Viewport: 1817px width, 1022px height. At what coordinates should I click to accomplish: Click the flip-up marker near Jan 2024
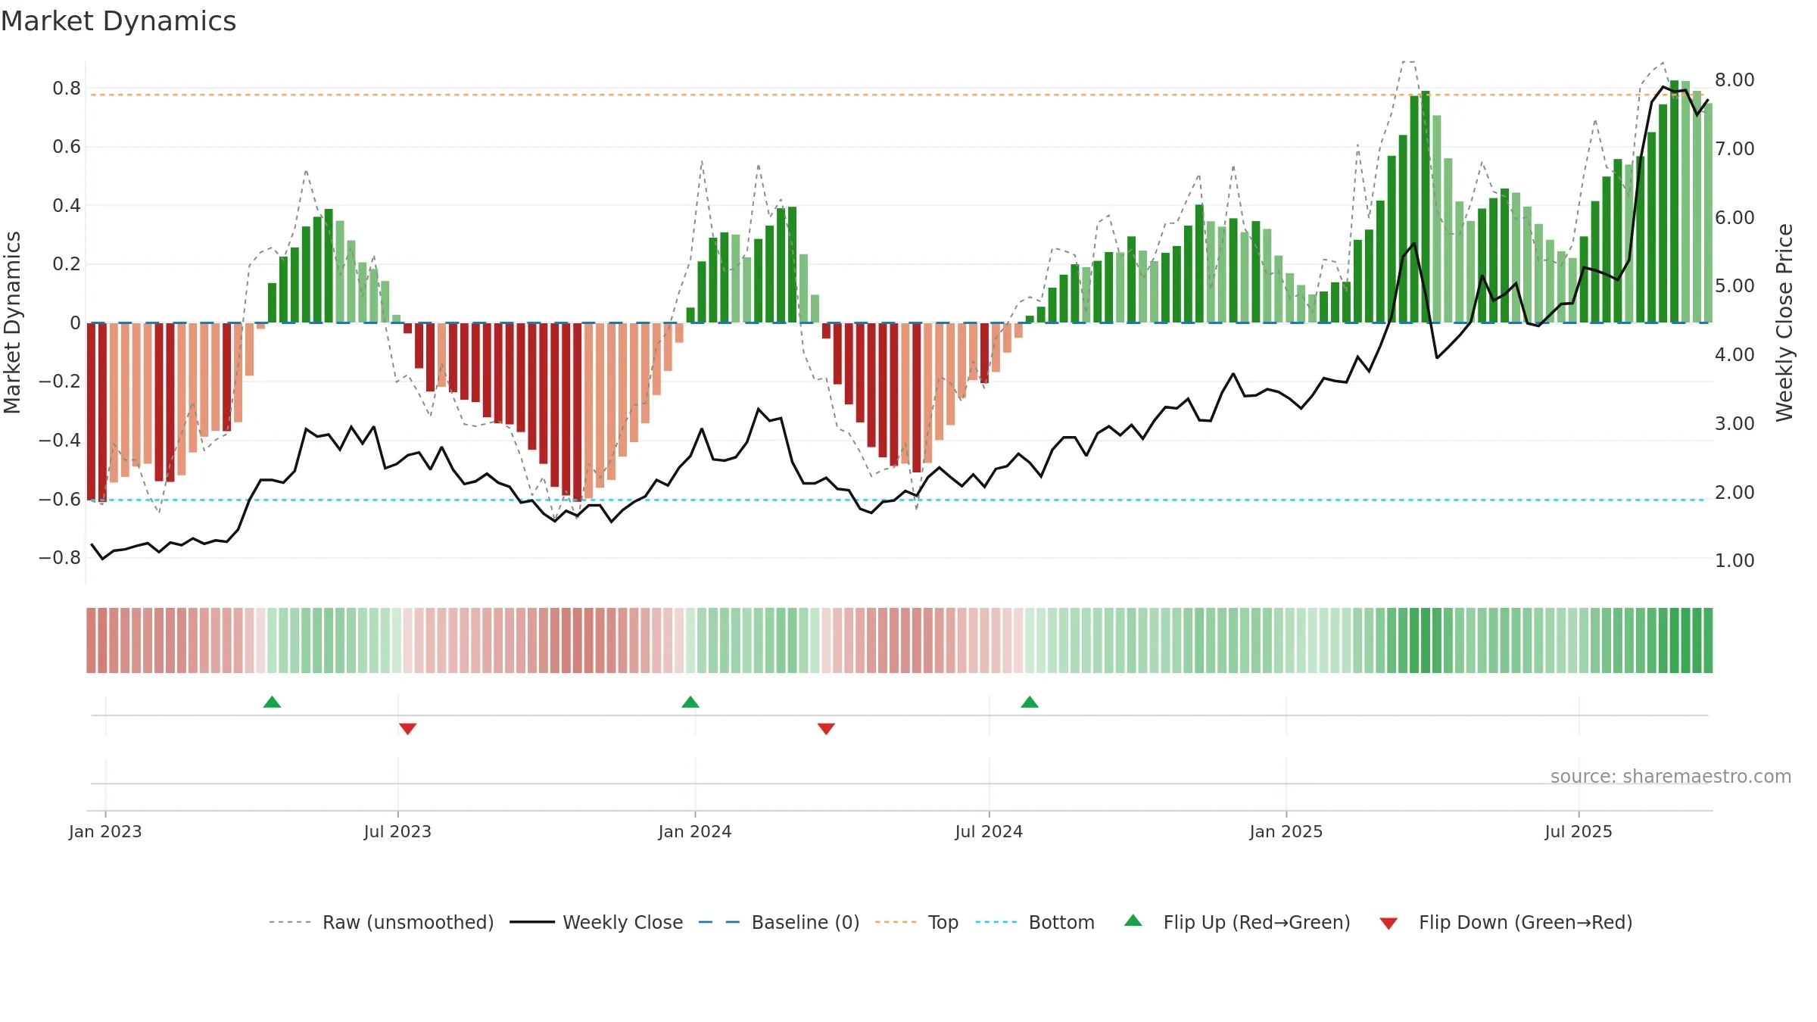pyautogui.click(x=690, y=702)
